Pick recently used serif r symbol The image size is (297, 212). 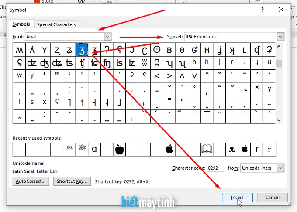269,149
